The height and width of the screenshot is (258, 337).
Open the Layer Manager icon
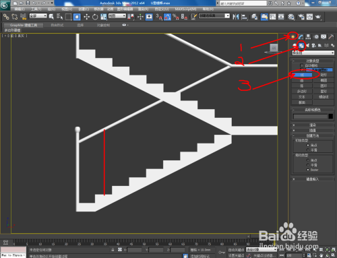pos(254,17)
